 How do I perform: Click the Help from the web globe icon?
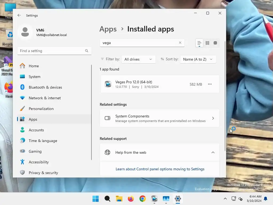click(107, 152)
